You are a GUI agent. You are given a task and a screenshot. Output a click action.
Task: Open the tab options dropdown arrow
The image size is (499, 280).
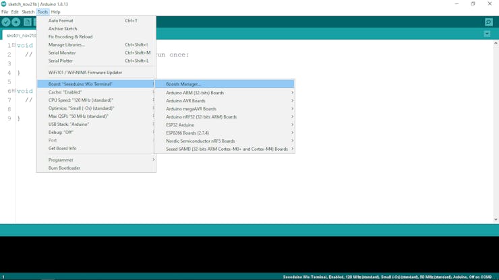[487, 34]
